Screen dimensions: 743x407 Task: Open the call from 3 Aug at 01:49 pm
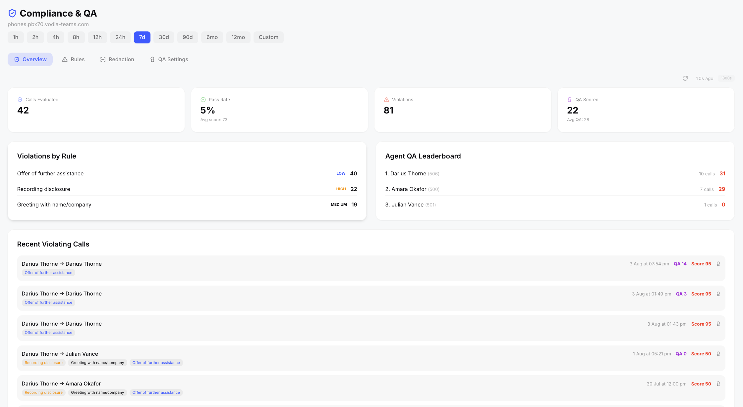pyautogui.click(x=371, y=298)
